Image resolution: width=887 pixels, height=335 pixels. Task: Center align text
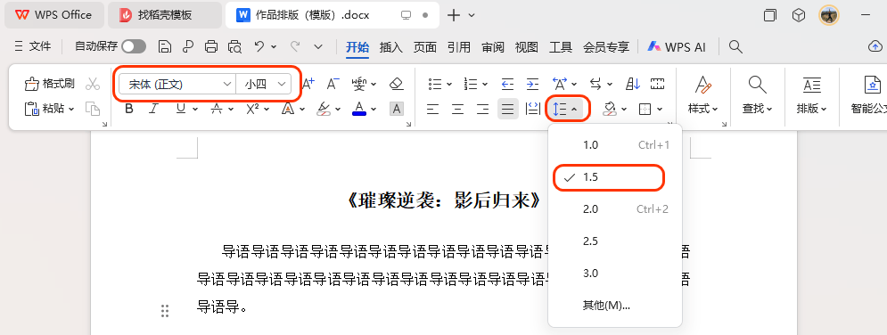(x=457, y=109)
